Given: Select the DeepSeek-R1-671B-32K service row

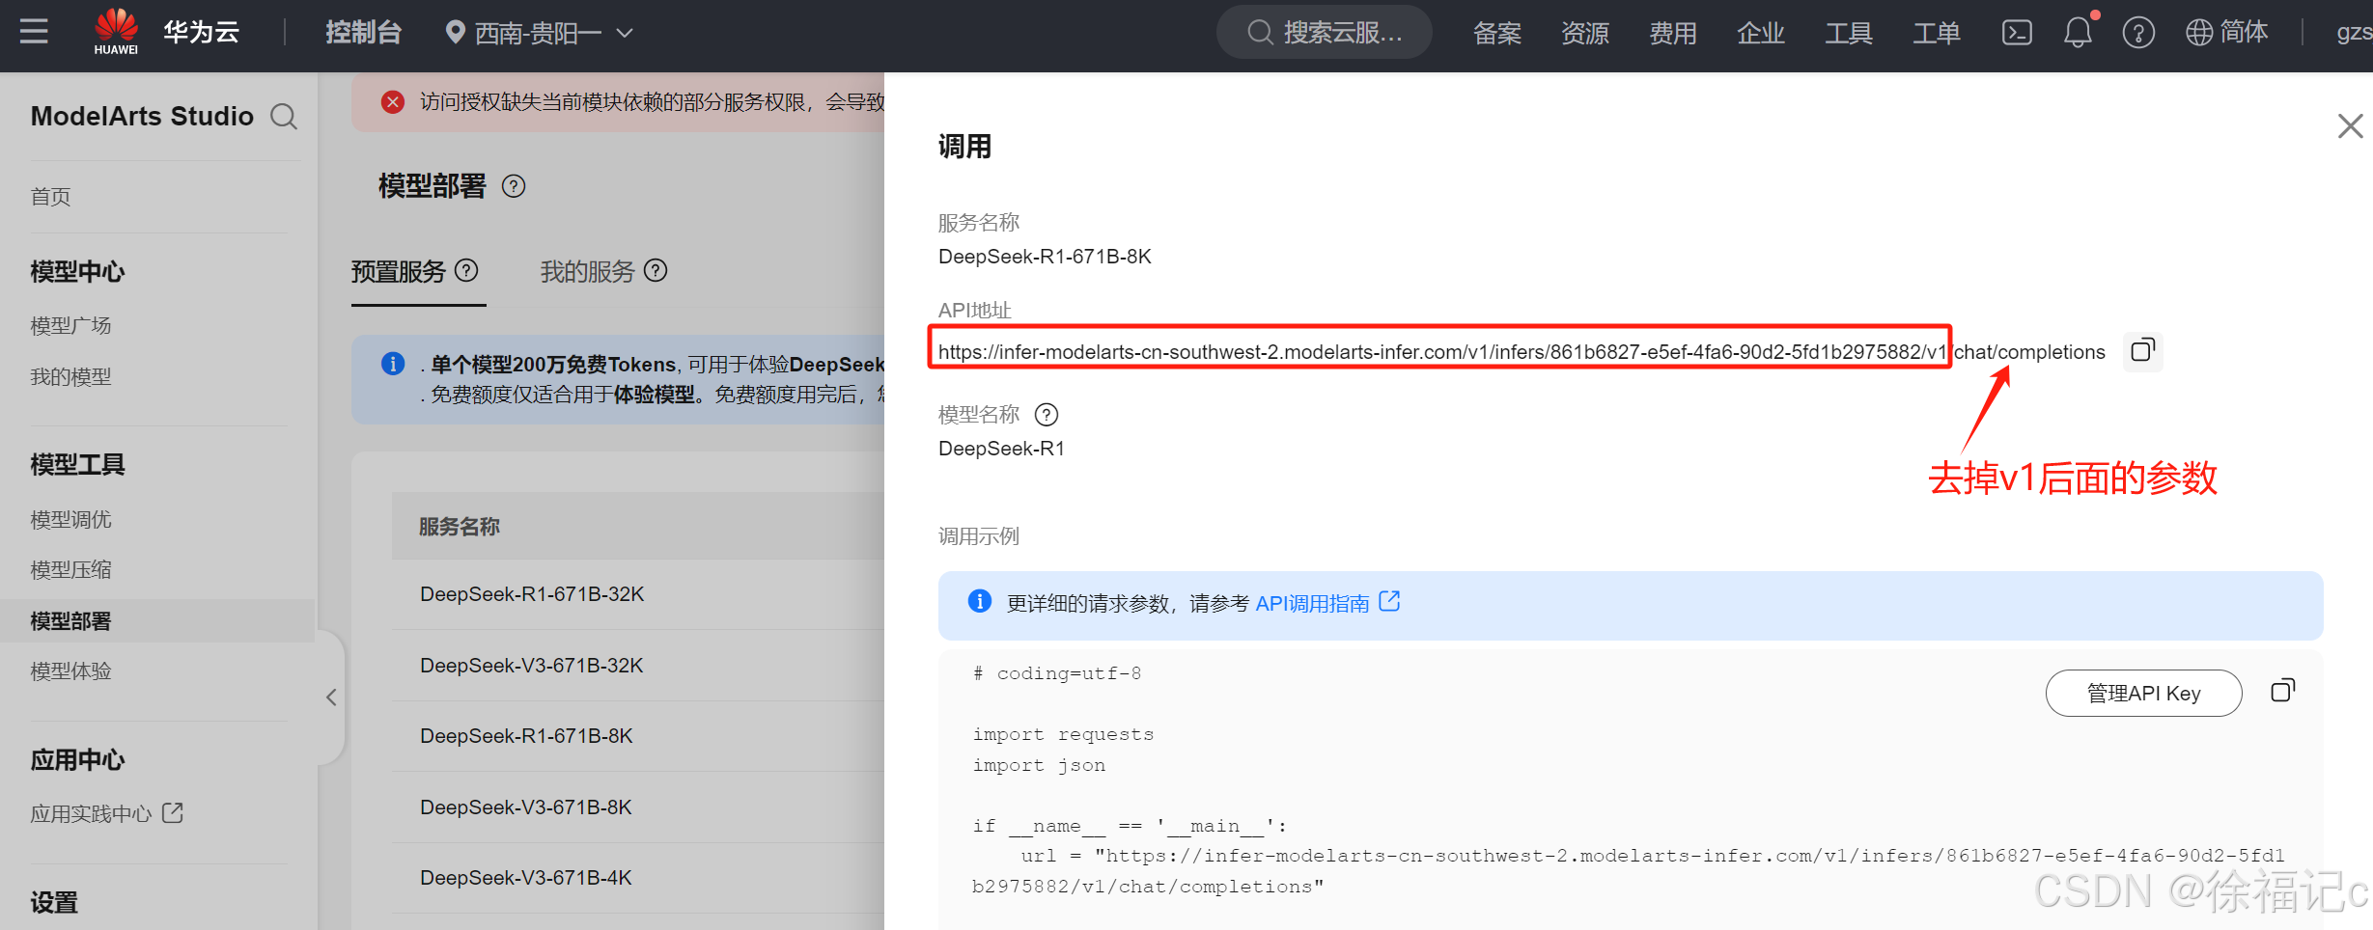Looking at the screenshot, I should coord(638,594).
